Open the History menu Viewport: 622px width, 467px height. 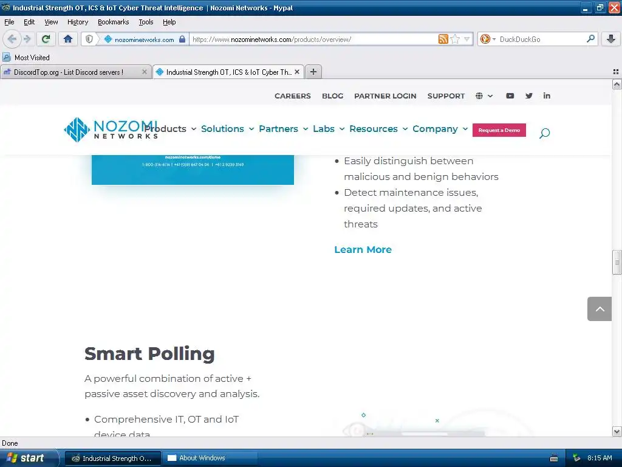(x=77, y=22)
